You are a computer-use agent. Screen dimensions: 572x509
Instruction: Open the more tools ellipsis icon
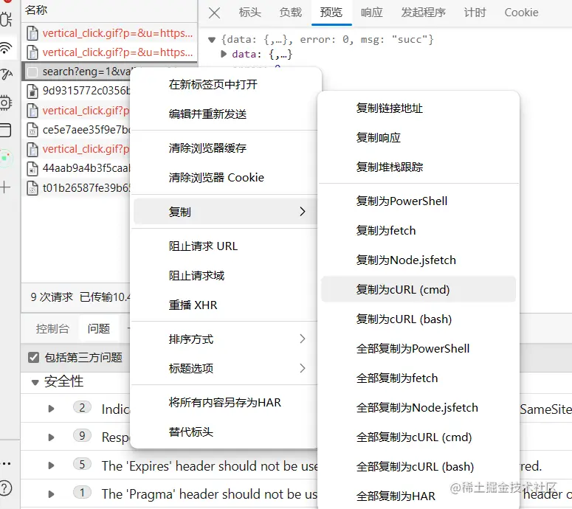[x=6, y=464]
